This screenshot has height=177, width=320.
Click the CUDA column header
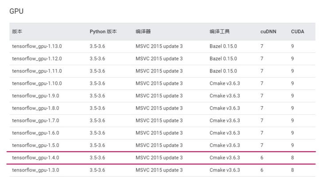(297, 32)
